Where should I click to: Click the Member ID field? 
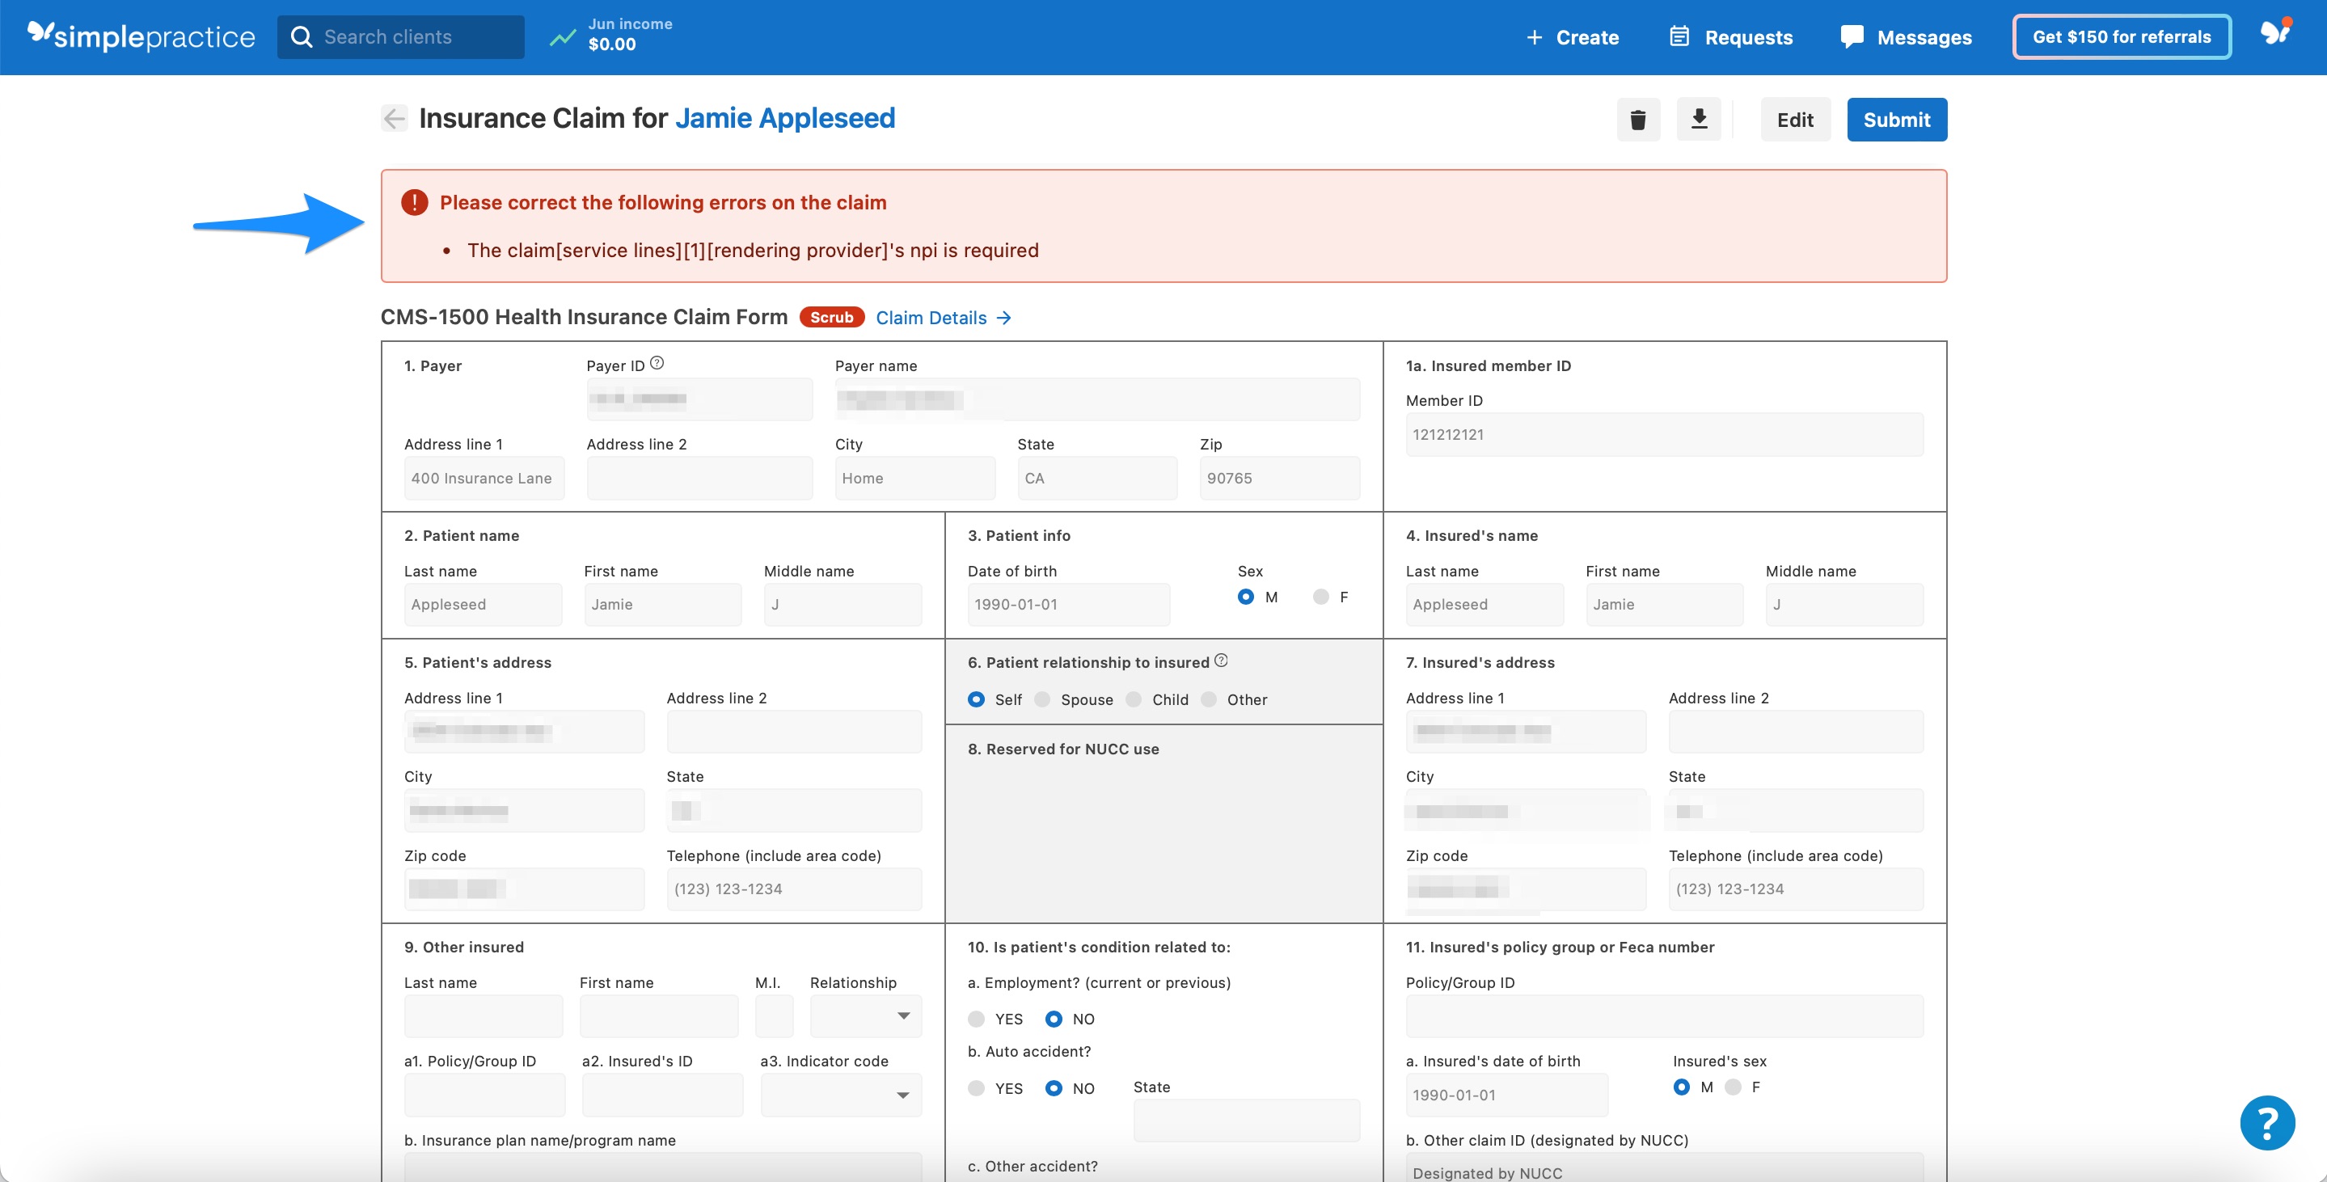click(x=1664, y=434)
